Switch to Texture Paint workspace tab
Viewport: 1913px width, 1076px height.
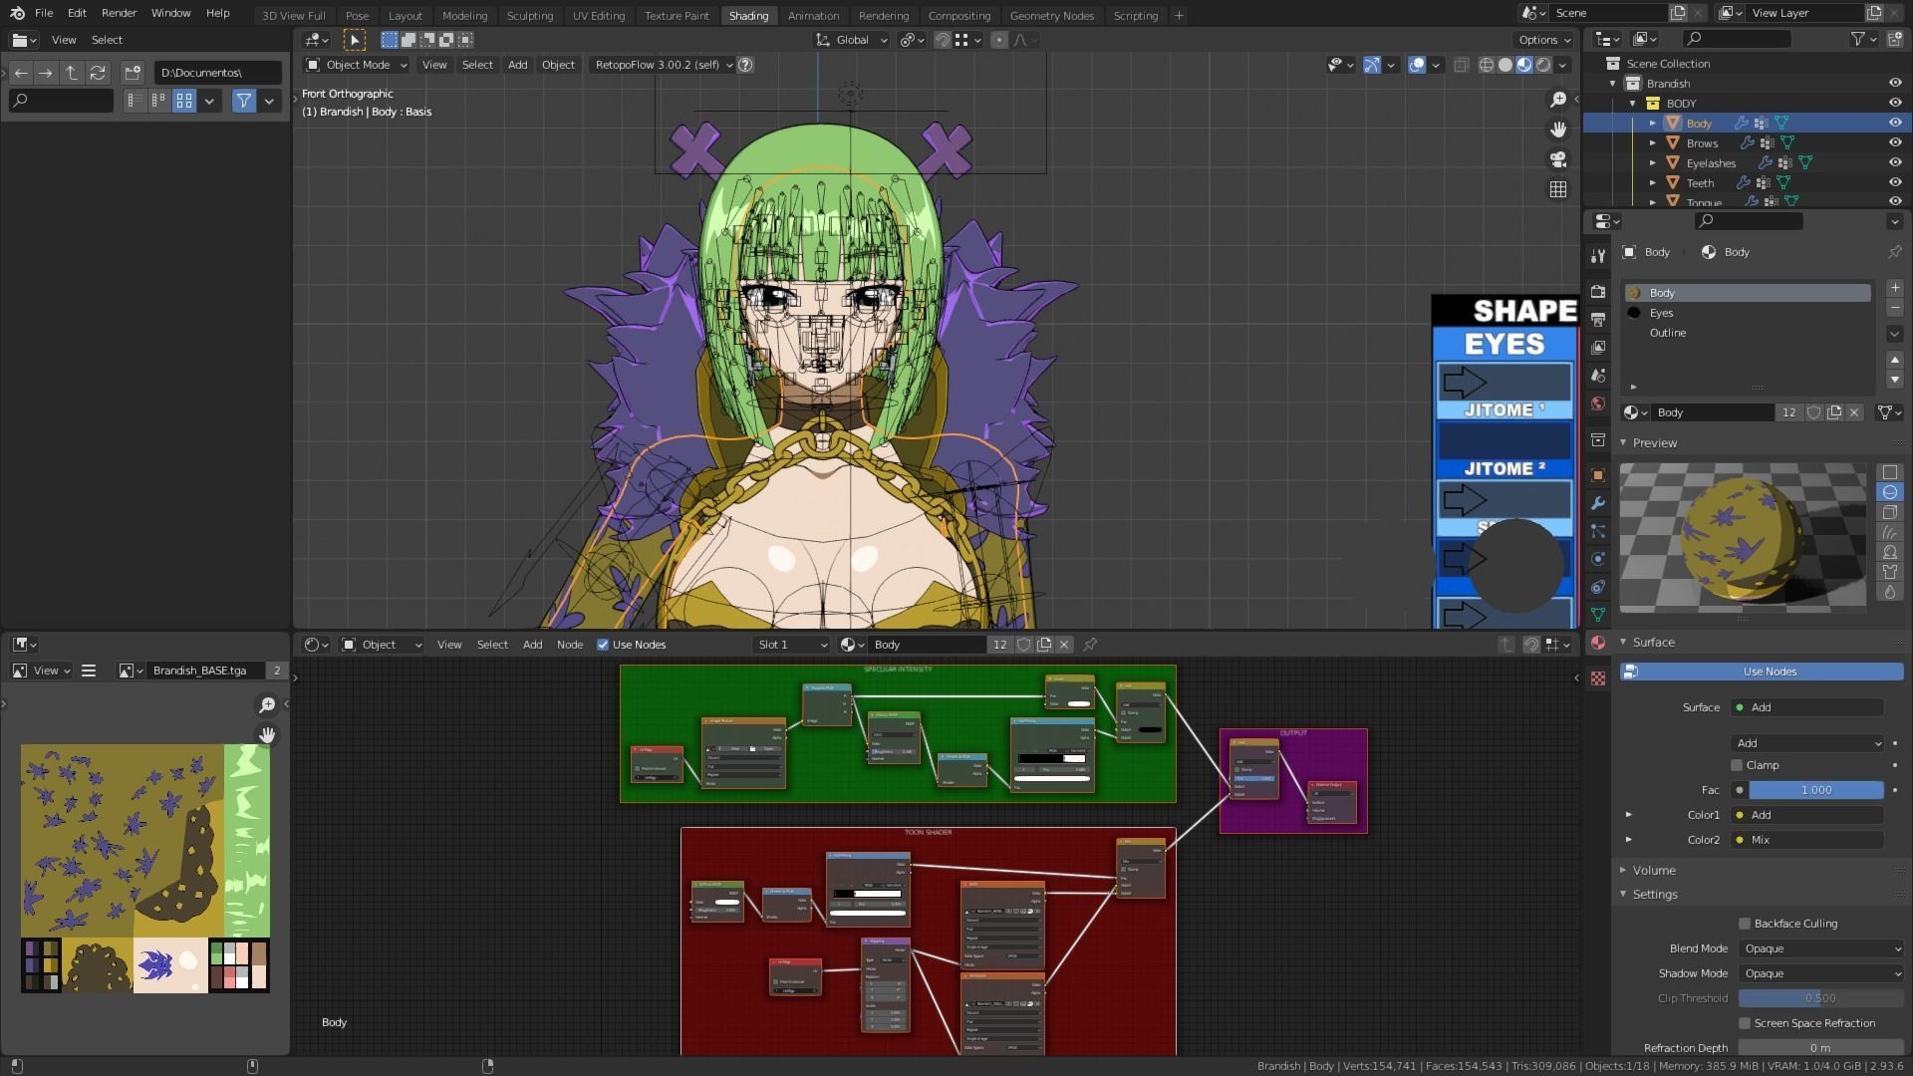(x=677, y=15)
